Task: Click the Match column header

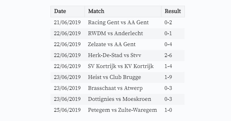Action: pyautogui.click(x=123, y=12)
